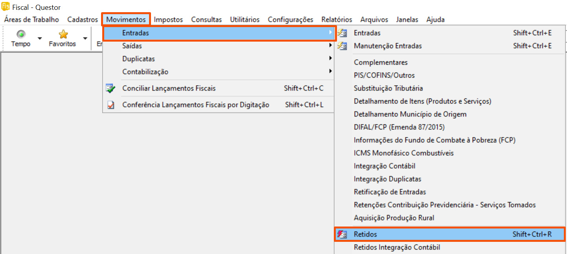Viewport: 567px width, 254px height.
Task: Open the Impostos menu
Action: (x=168, y=19)
